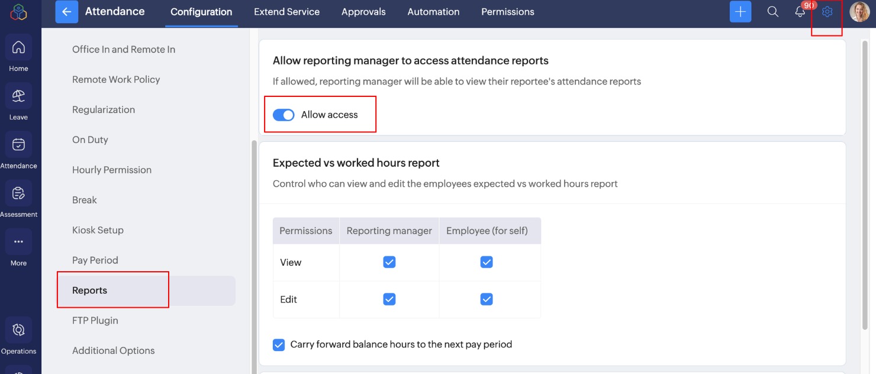Uncheck Carry forward balance hours checkbox

[279, 344]
